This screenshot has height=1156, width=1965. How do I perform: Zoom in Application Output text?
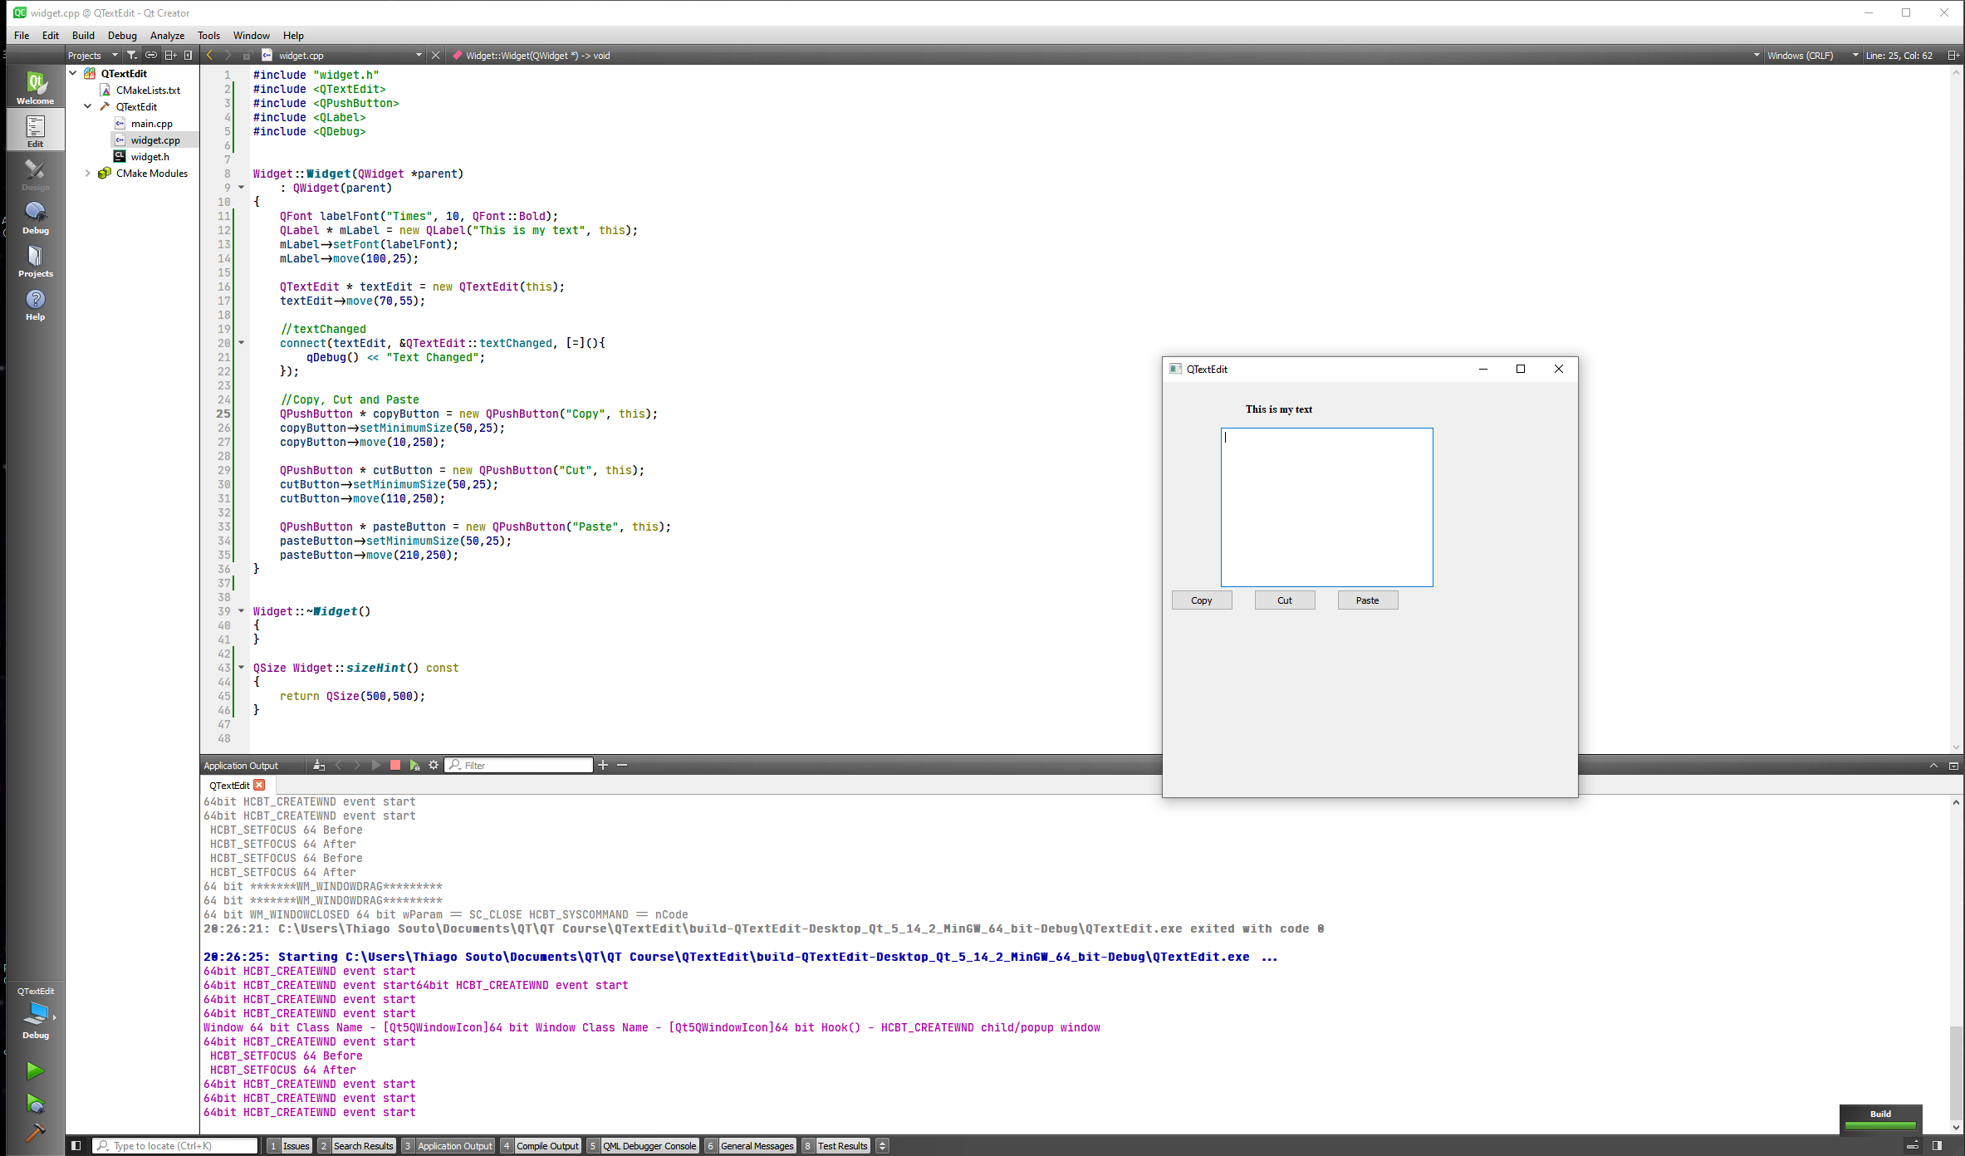pos(603,765)
